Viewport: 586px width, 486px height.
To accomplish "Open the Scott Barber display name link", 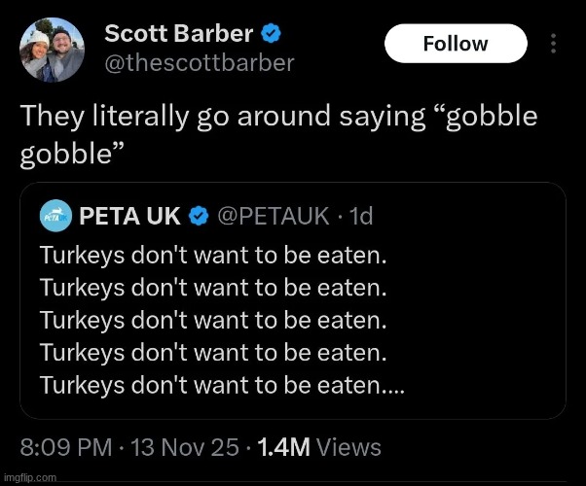I will [179, 33].
